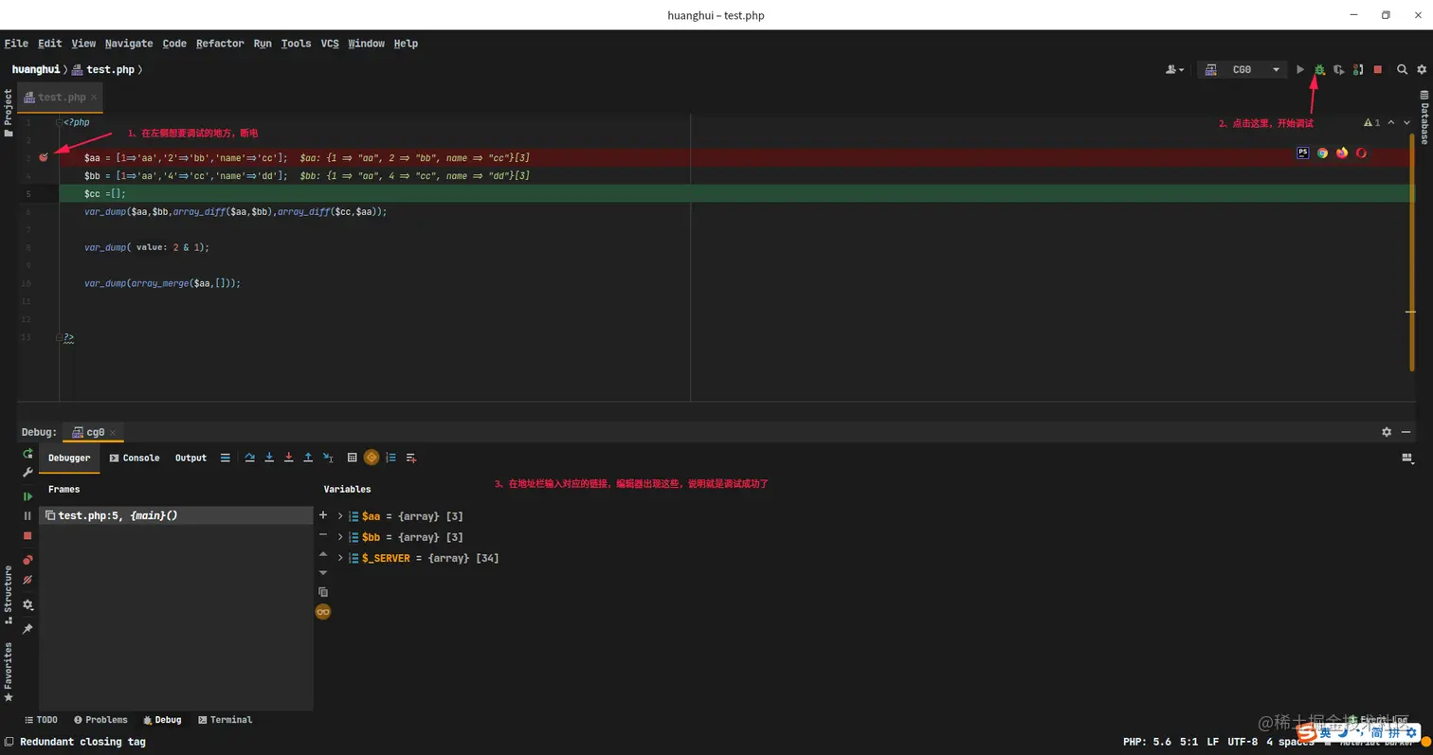Select the Debugger tab

tap(69, 458)
